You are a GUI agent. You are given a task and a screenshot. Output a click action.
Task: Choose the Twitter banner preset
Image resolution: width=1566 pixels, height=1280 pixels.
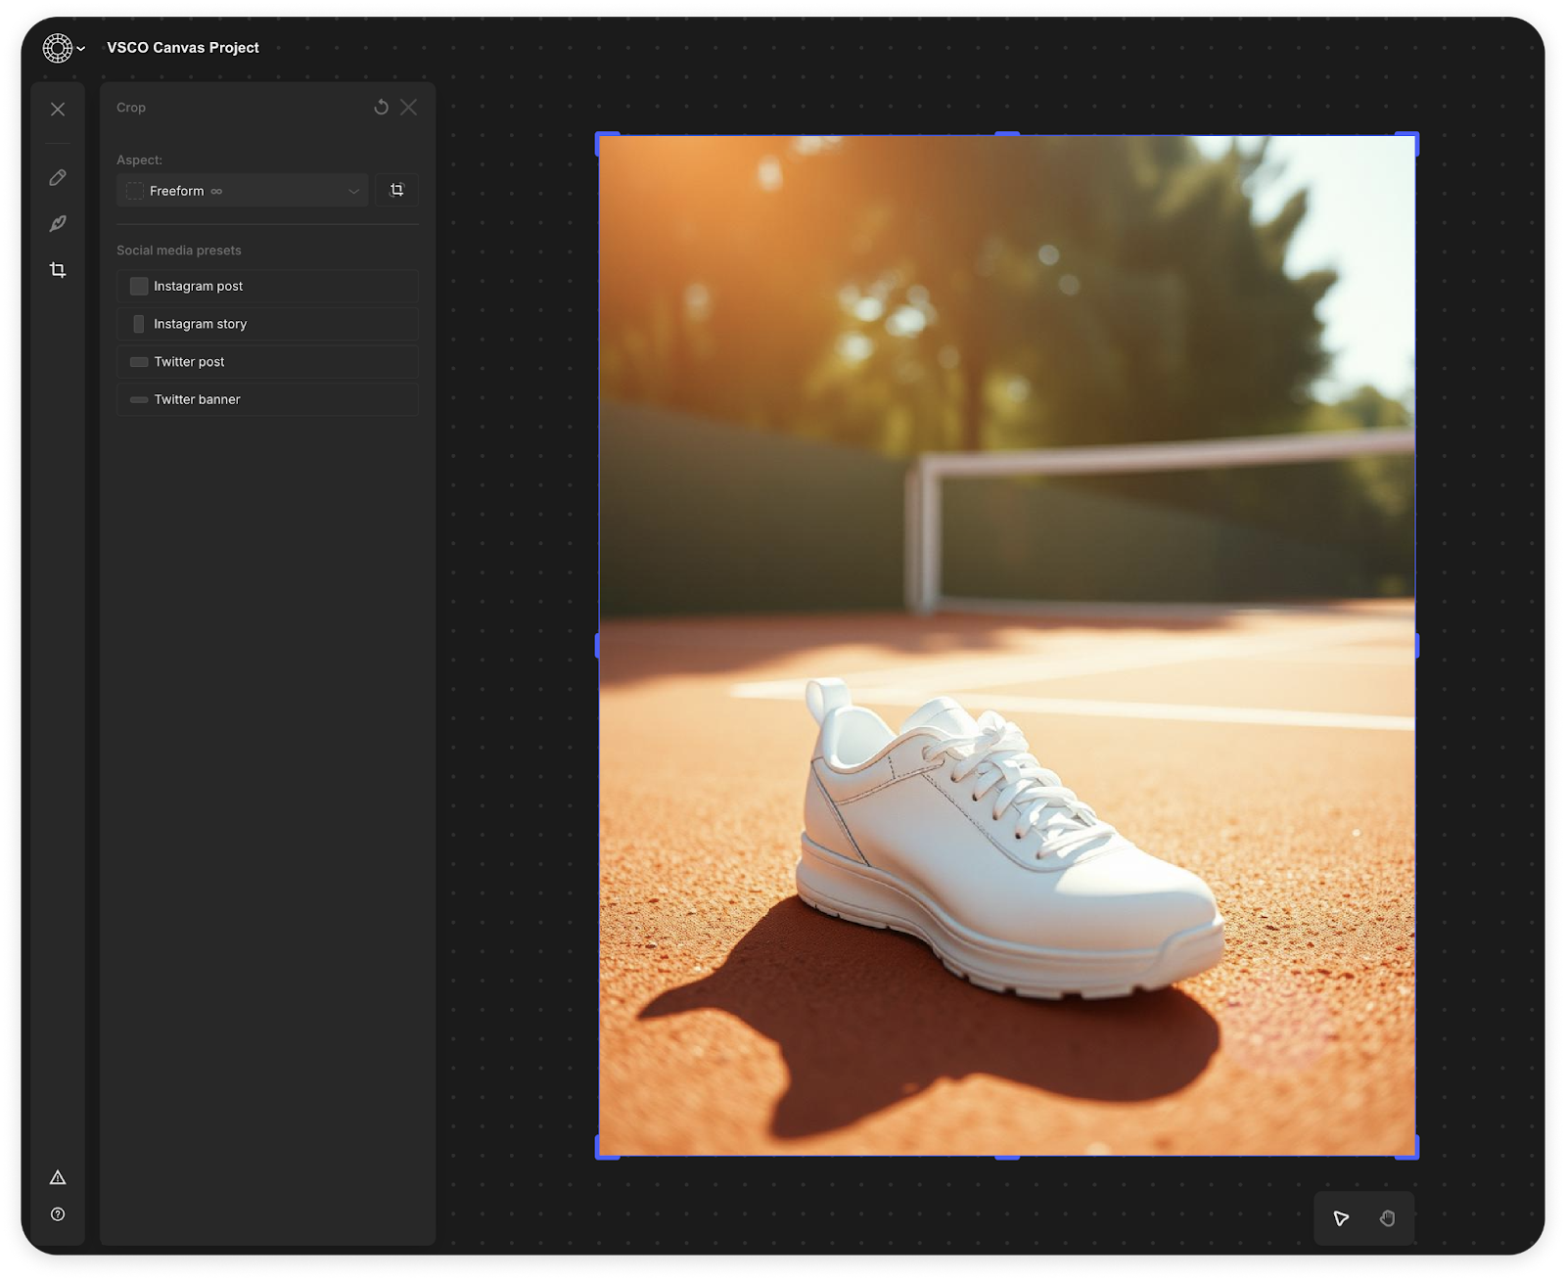point(267,399)
